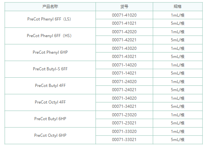Viewport: 208px width, 148px height.
Task: Select PreCot Phenyl 6FF (HS) product name
Action: click(49, 36)
